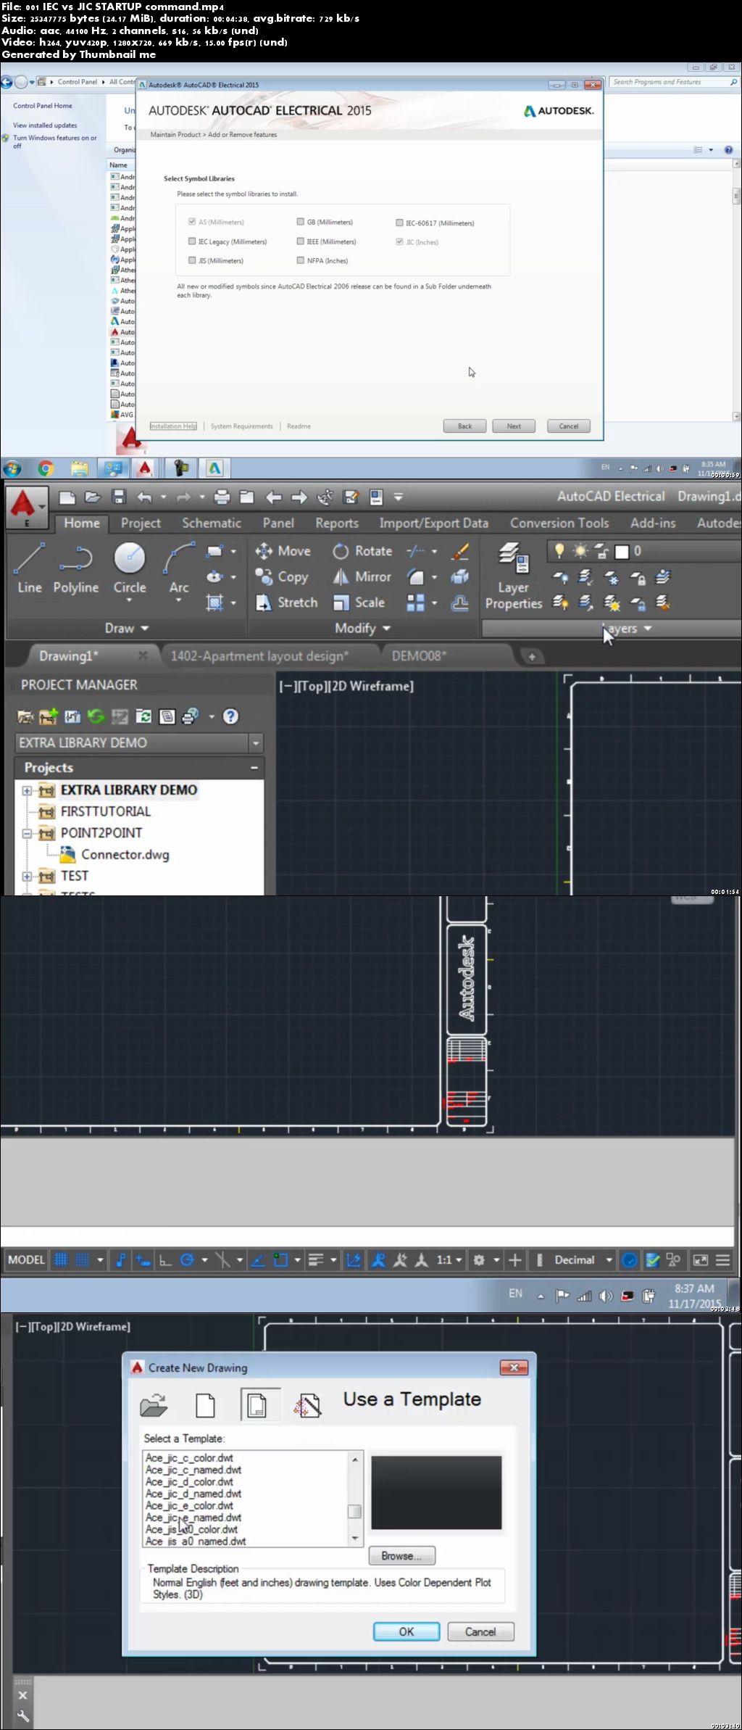The image size is (742, 1730).
Task: Check the IEC Legacy (Millimeters) library
Action: click(x=192, y=241)
